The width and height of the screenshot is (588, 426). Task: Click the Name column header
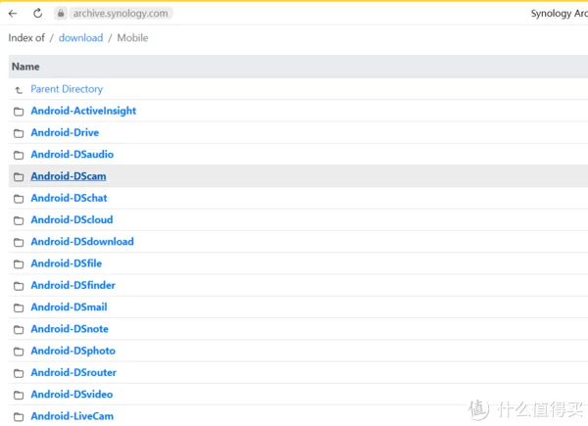(x=25, y=67)
